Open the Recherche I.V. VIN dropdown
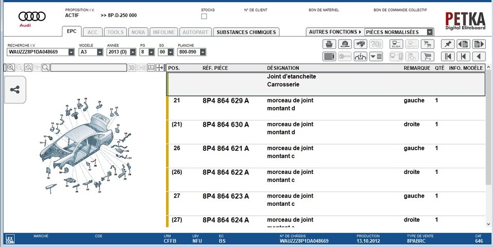This screenshot has height=247, width=493. (x=71, y=52)
